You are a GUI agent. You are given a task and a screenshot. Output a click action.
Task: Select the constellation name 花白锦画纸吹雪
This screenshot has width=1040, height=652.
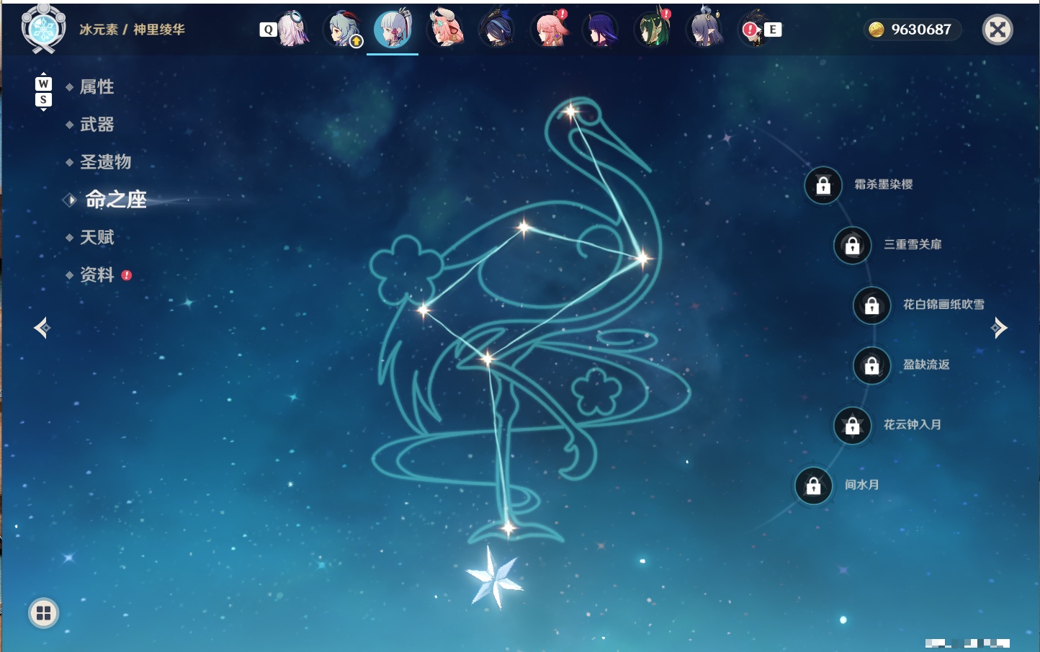943,304
